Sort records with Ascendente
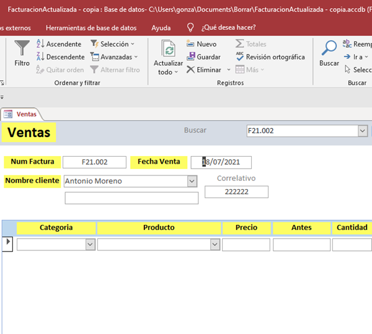 coord(59,44)
